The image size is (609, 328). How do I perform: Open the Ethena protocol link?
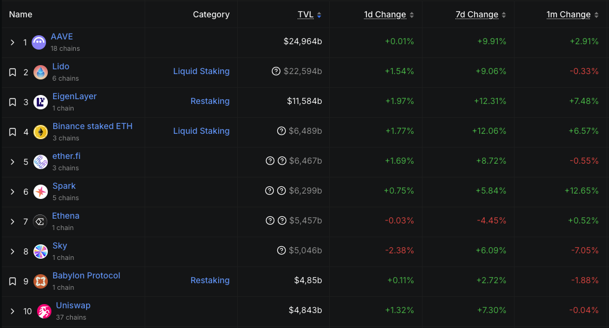[66, 216]
